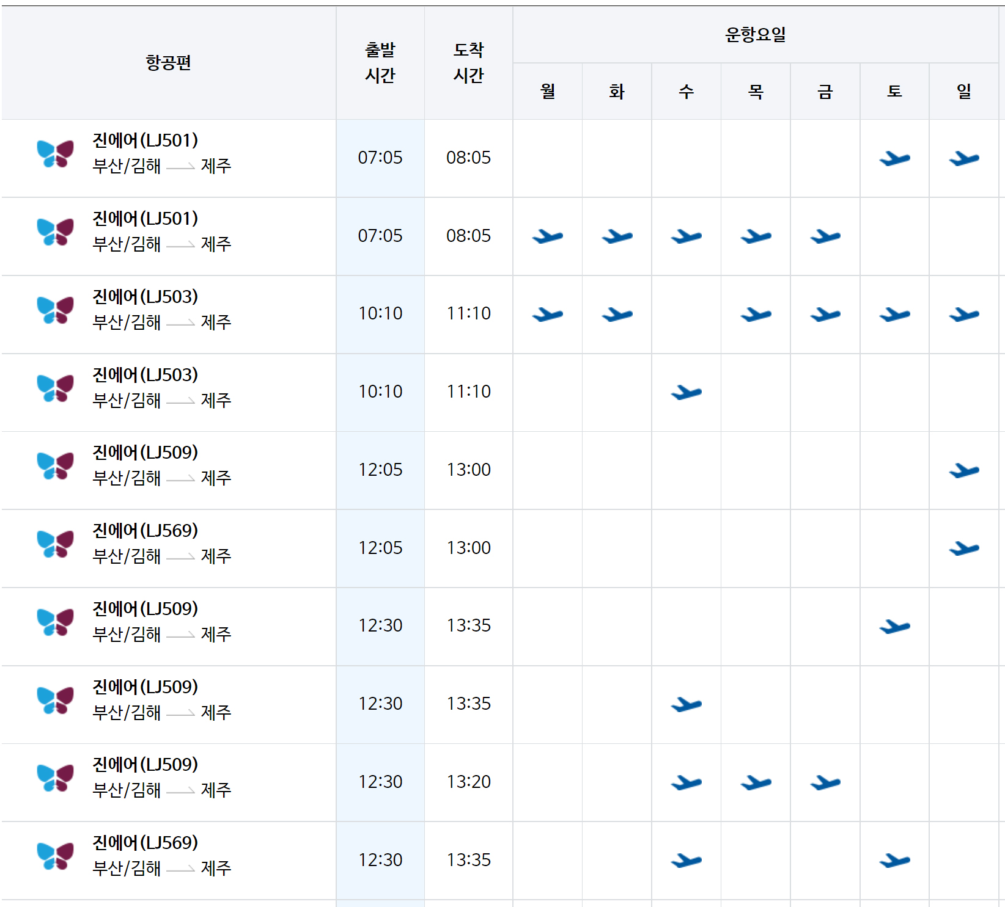This screenshot has width=1005, height=907.
Task: Click the 도착 시간 column header
Action: coord(468,62)
